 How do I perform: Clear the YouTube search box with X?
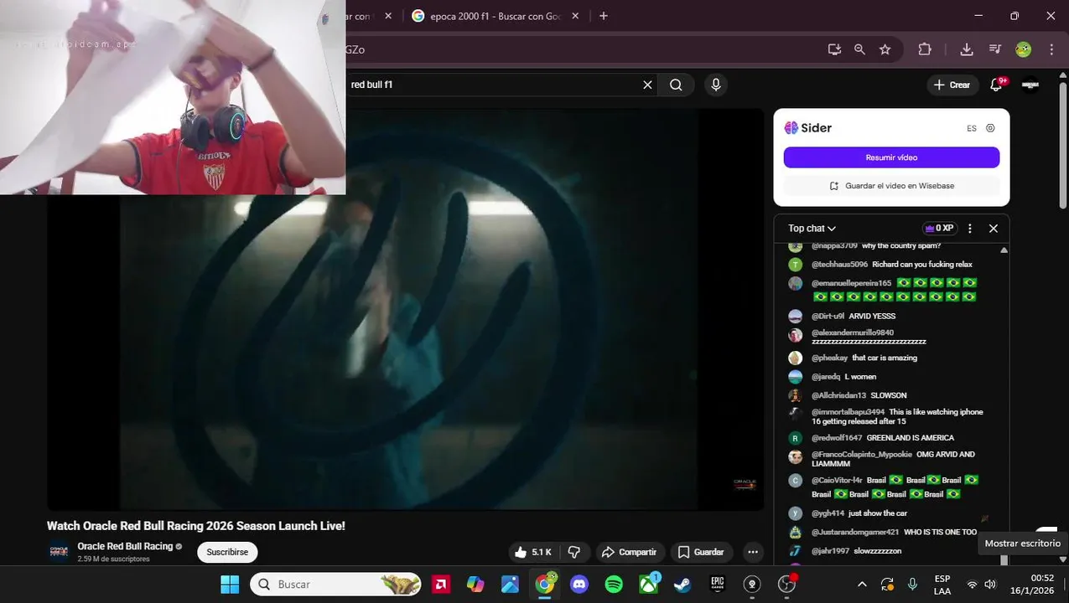pyautogui.click(x=647, y=85)
